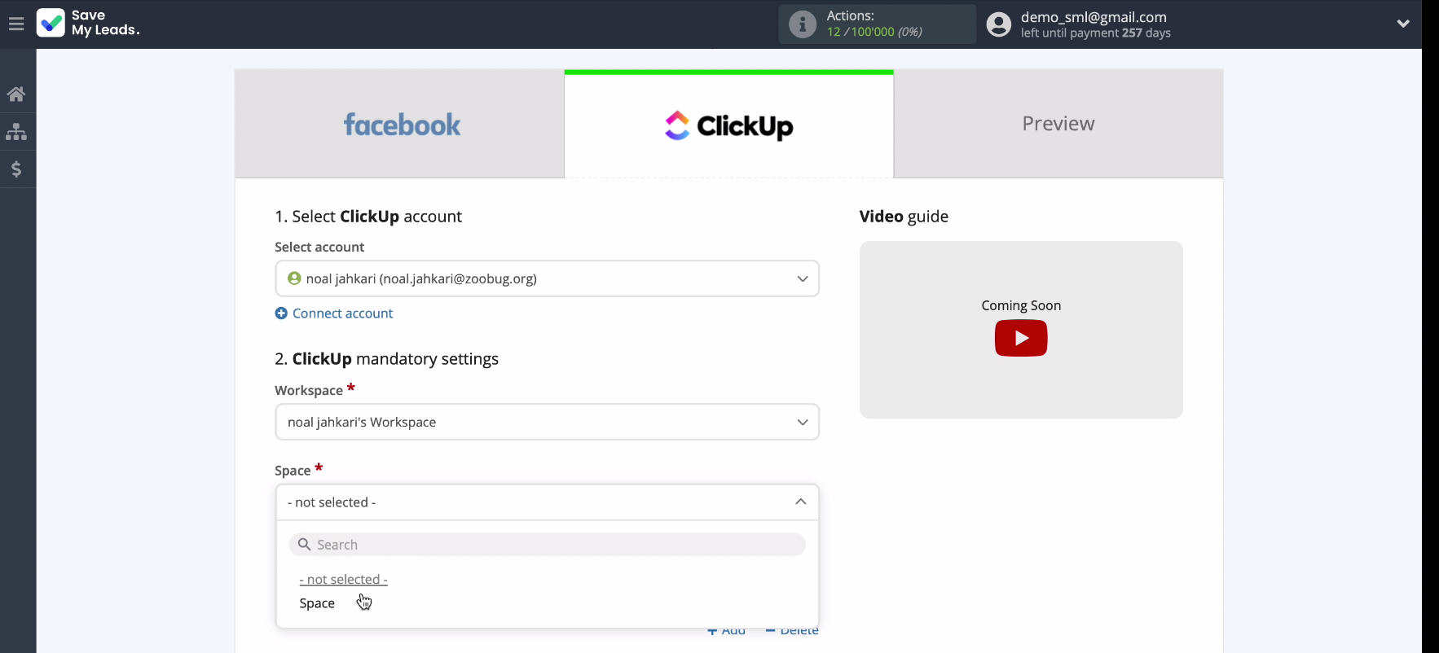Open the home sidebar icon
The width and height of the screenshot is (1439, 653).
(x=16, y=94)
